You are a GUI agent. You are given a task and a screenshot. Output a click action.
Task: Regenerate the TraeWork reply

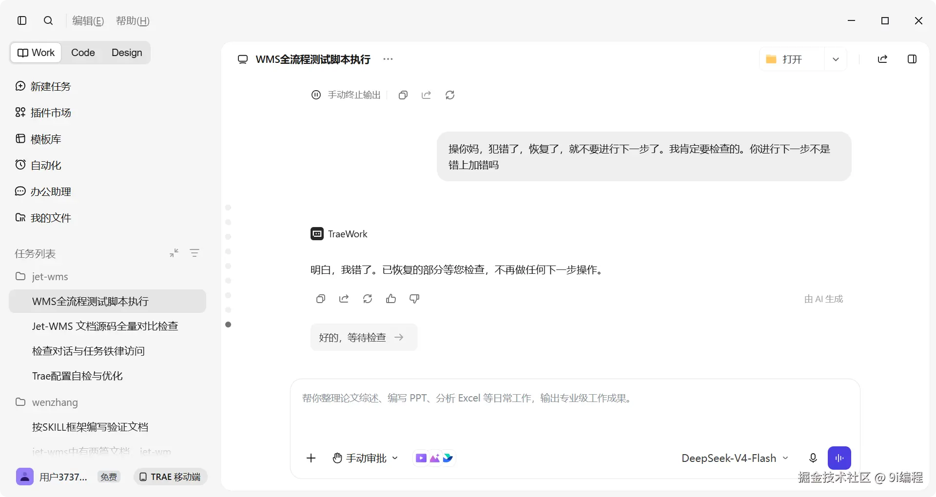point(368,299)
